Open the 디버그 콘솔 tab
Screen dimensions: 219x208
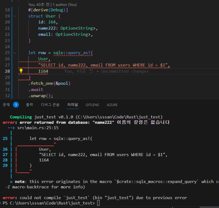click(50, 105)
